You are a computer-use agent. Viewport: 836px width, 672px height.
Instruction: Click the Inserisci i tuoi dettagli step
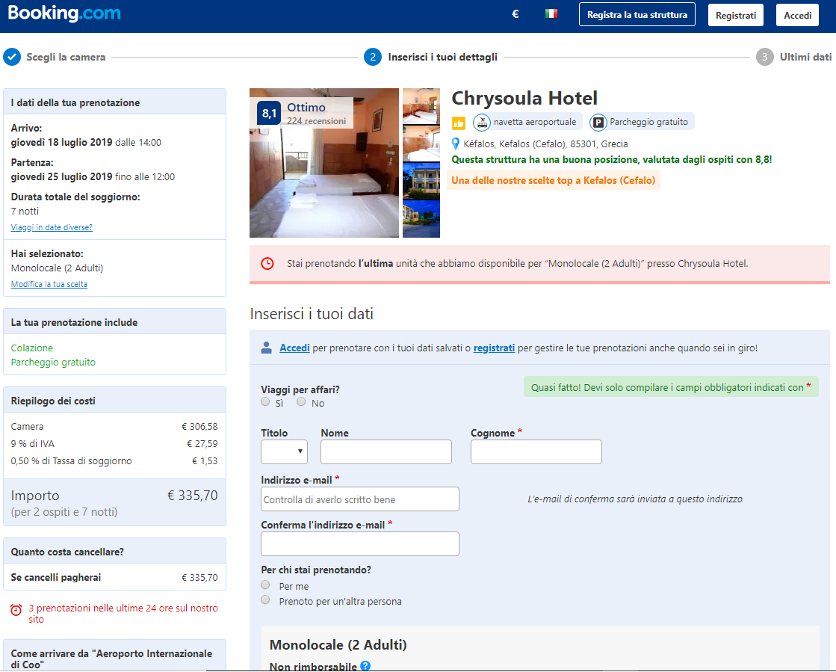point(442,57)
